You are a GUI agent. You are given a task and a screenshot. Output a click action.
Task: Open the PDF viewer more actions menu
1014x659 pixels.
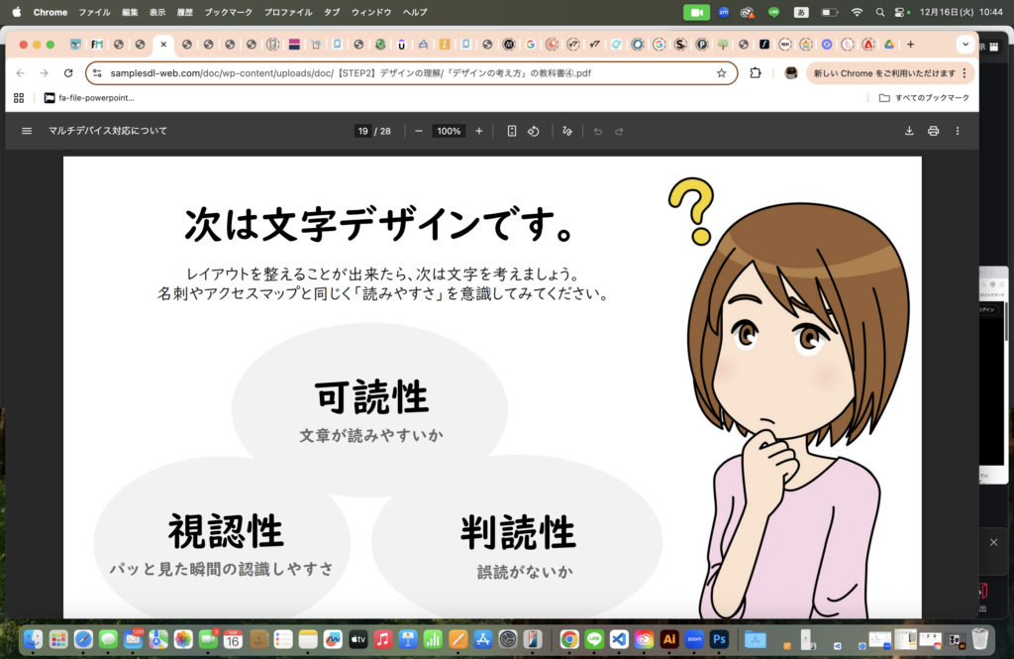click(x=958, y=131)
